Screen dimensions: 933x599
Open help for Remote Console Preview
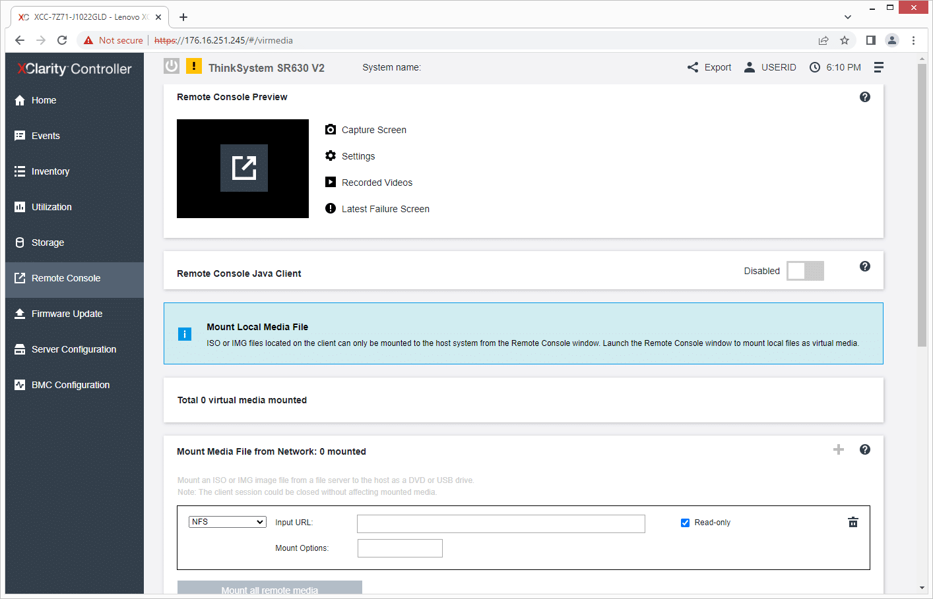click(865, 97)
